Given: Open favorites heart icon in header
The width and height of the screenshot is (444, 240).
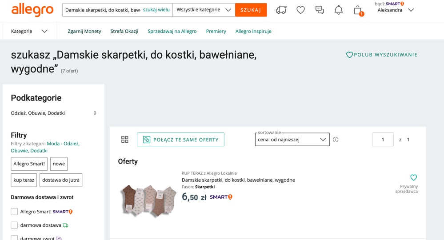Looking at the screenshot, I should [301, 10].
